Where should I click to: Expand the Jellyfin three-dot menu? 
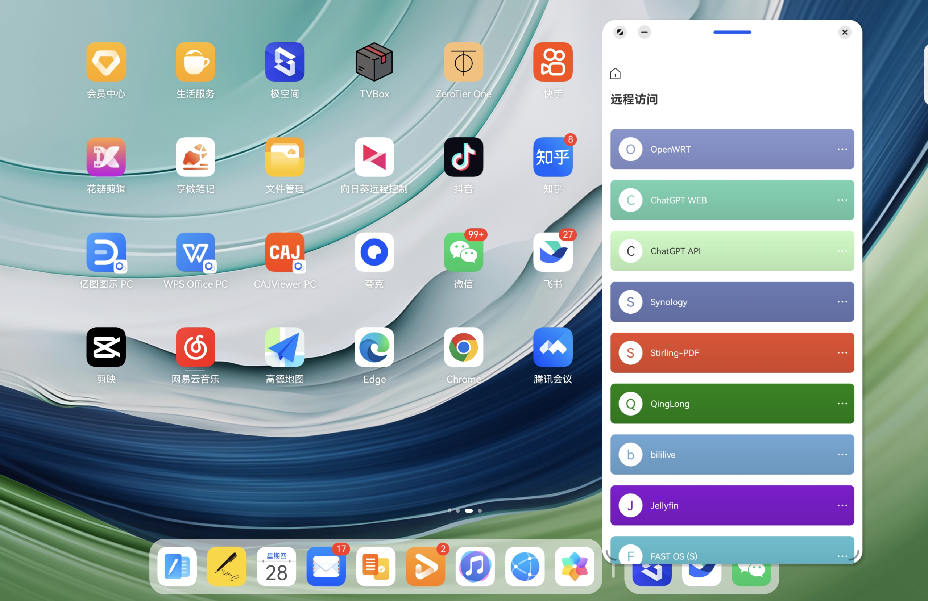coord(842,505)
